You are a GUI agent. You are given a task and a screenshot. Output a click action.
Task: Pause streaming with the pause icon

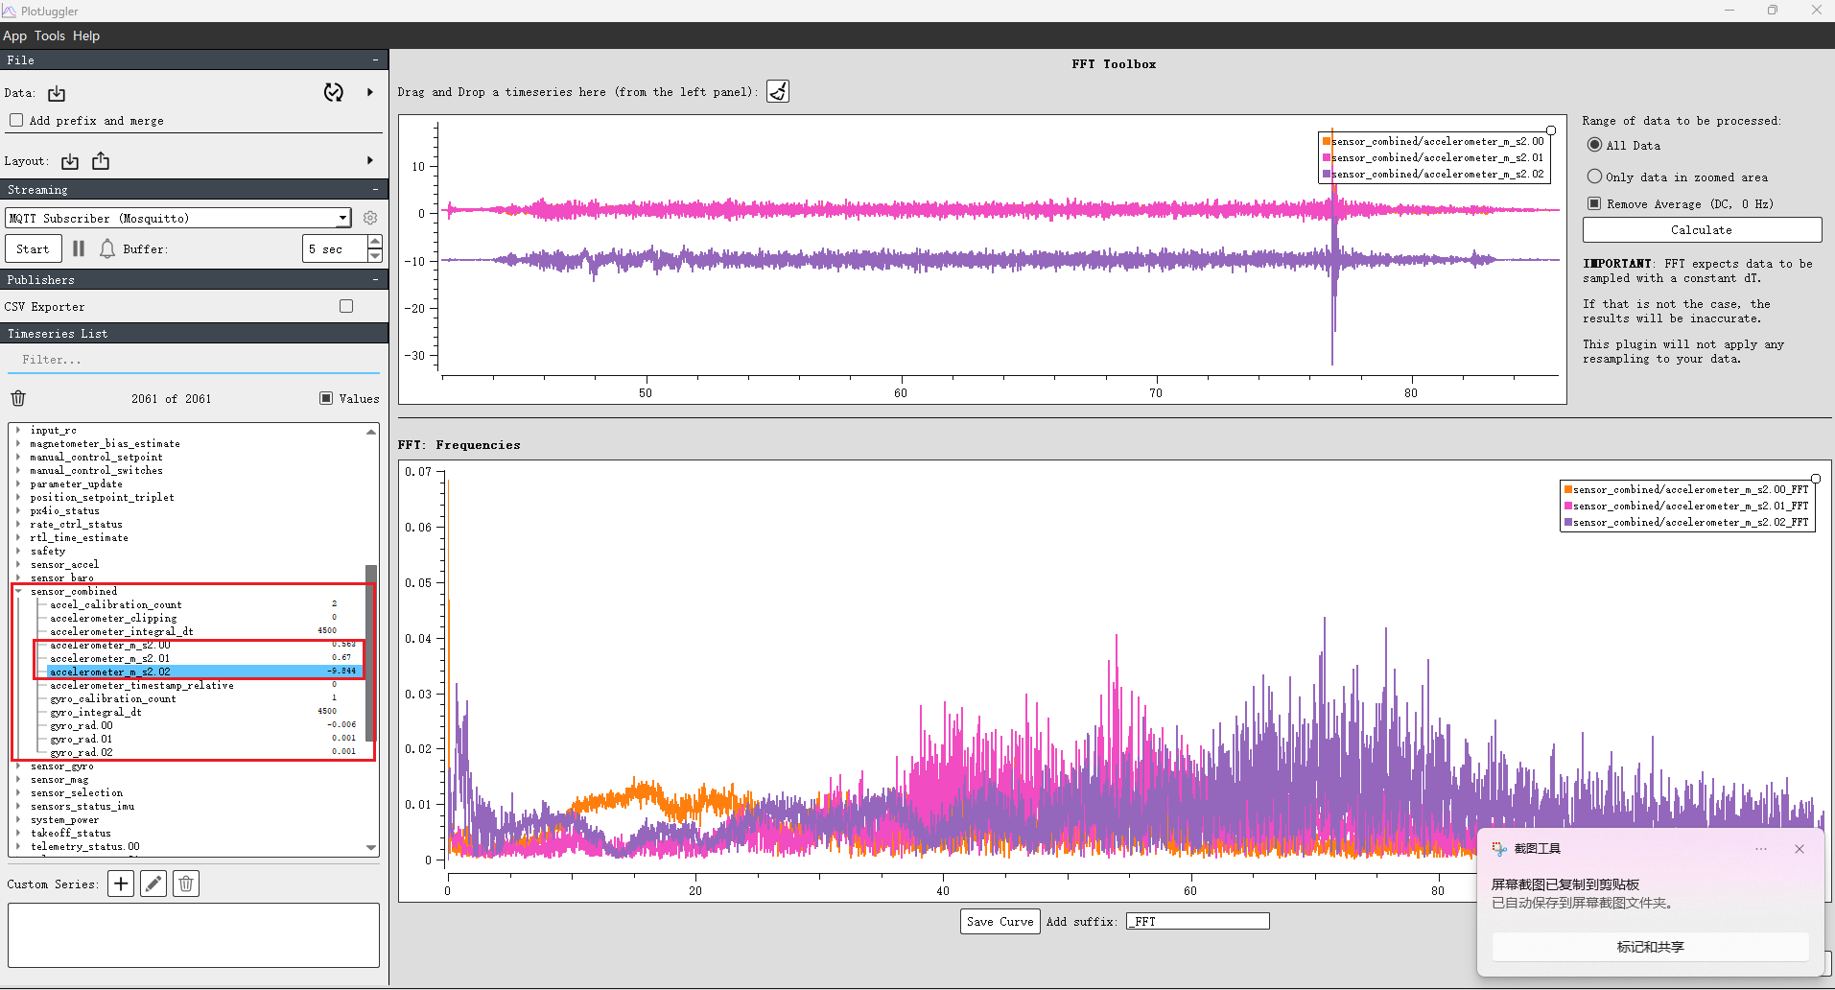79,248
